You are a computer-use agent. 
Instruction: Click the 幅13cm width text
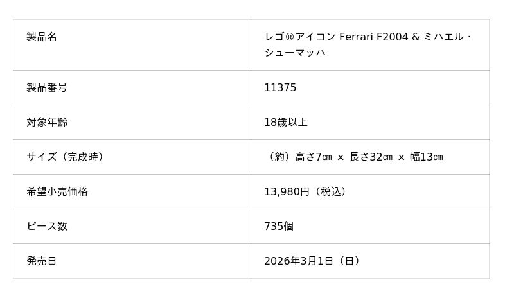tap(426, 157)
